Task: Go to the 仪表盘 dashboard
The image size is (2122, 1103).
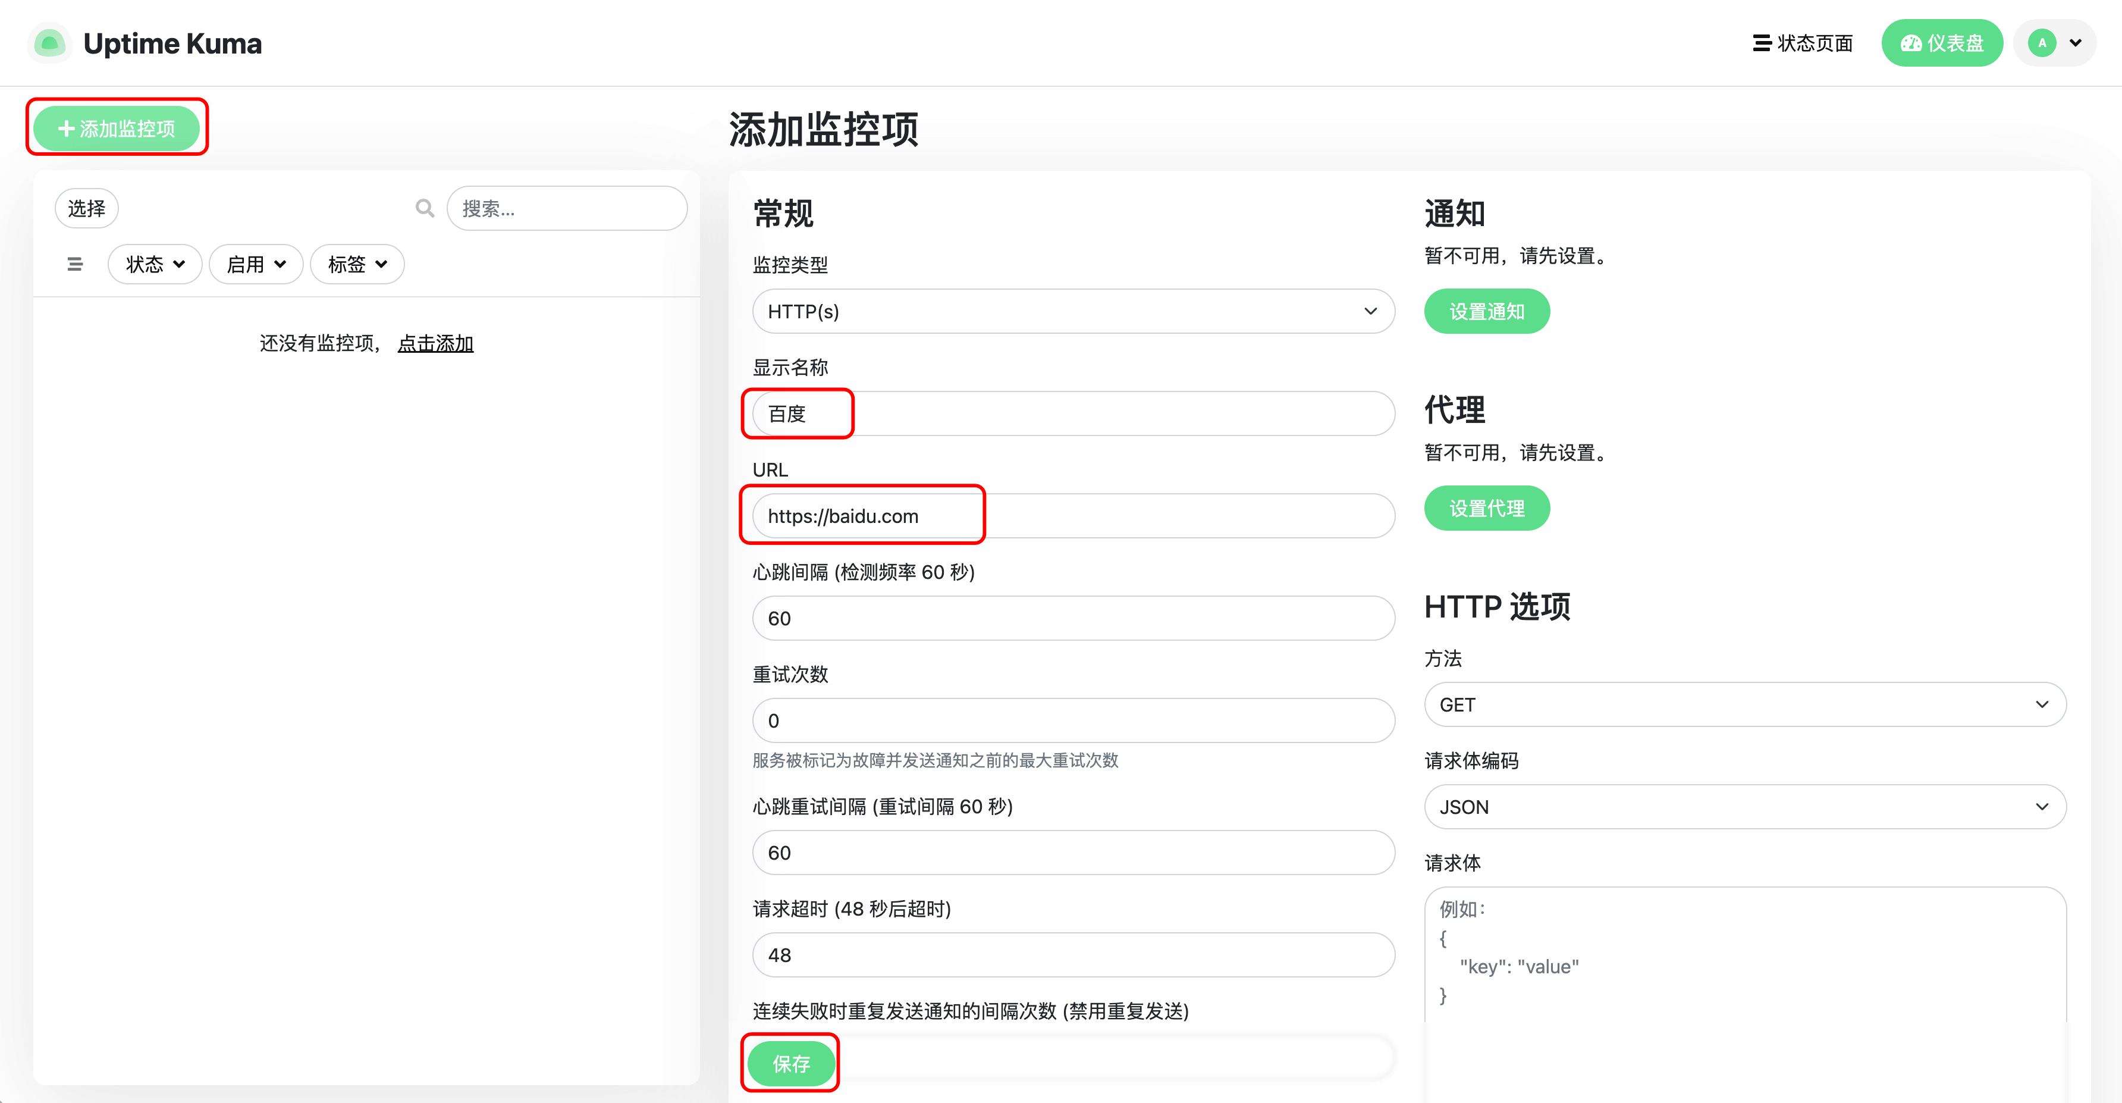Action: [1942, 43]
